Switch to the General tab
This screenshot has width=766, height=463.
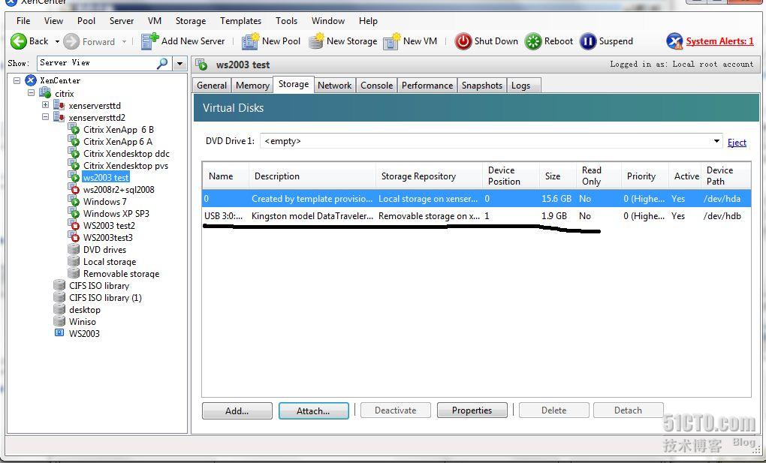(x=212, y=86)
